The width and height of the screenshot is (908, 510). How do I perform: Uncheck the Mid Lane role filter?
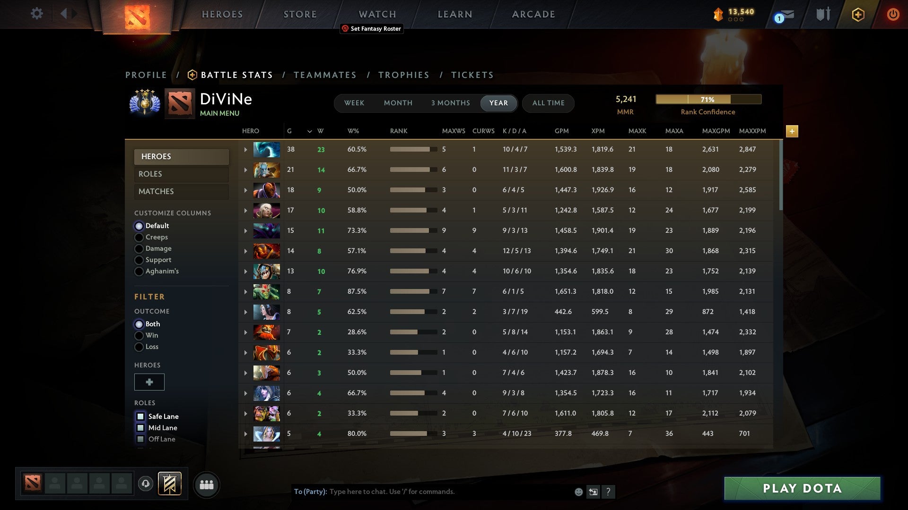pyautogui.click(x=140, y=428)
